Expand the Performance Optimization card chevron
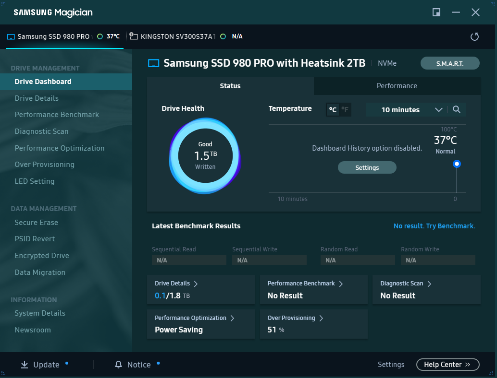This screenshot has width=497, height=378. click(232, 318)
